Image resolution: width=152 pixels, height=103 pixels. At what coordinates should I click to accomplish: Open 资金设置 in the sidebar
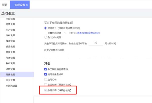tap(10, 46)
